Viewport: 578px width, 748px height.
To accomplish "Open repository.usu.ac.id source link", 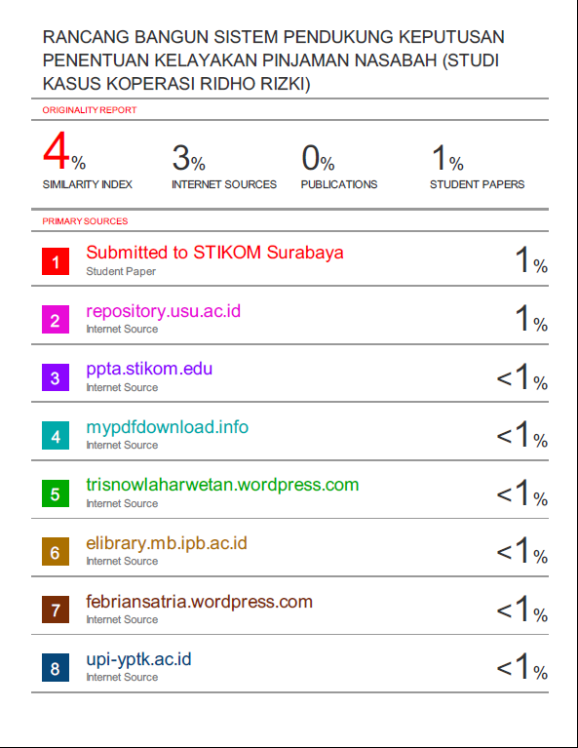I will (163, 311).
